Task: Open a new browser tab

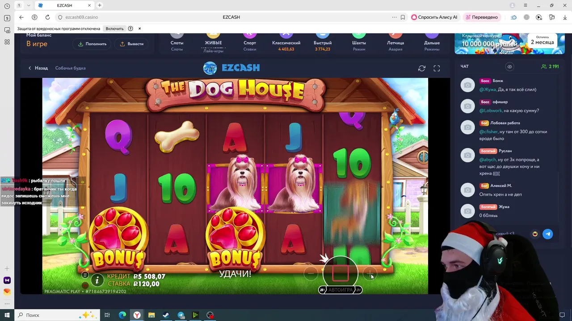Action: coord(100,5)
